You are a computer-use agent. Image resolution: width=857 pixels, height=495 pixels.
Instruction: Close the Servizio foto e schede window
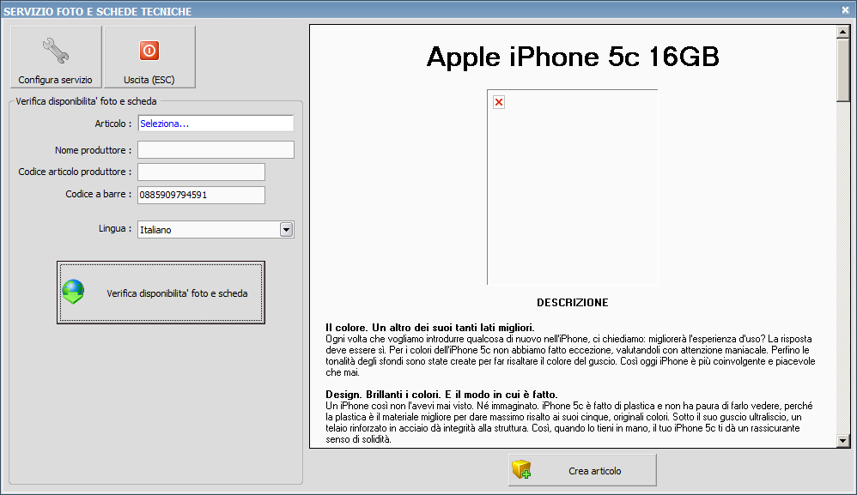coord(846,9)
